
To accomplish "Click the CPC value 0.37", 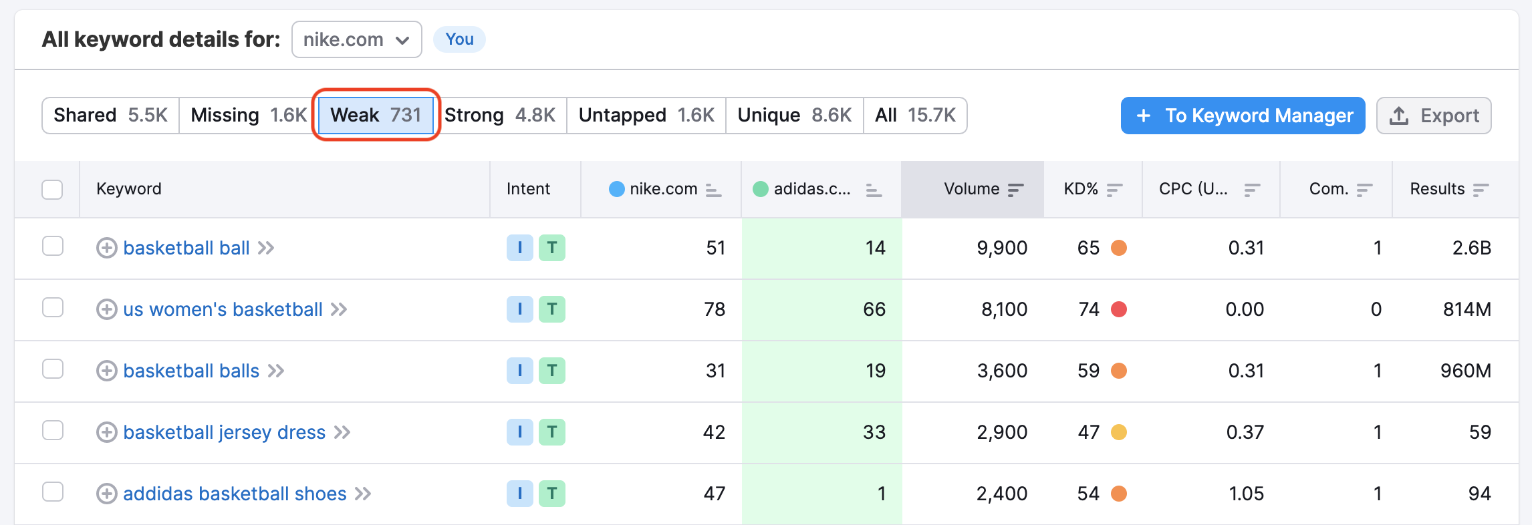I will coord(1245,432).
